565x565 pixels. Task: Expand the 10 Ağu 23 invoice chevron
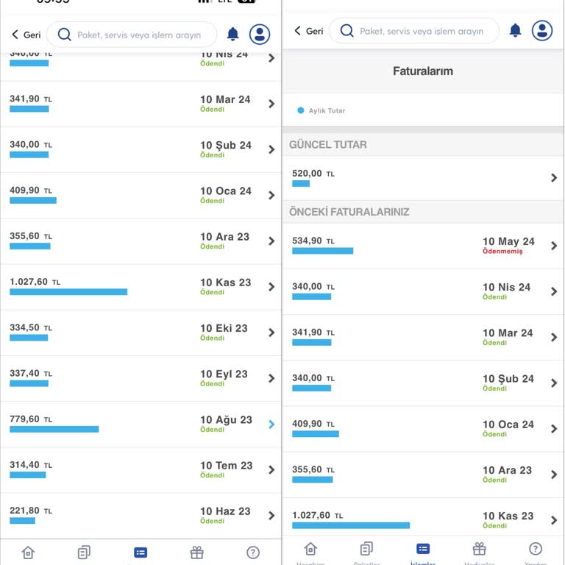pyautogui.click(x=271, y=424)
